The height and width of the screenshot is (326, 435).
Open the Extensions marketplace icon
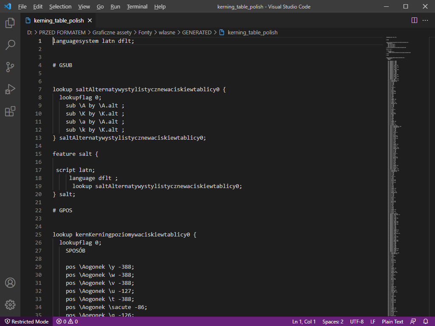(10, 111)
